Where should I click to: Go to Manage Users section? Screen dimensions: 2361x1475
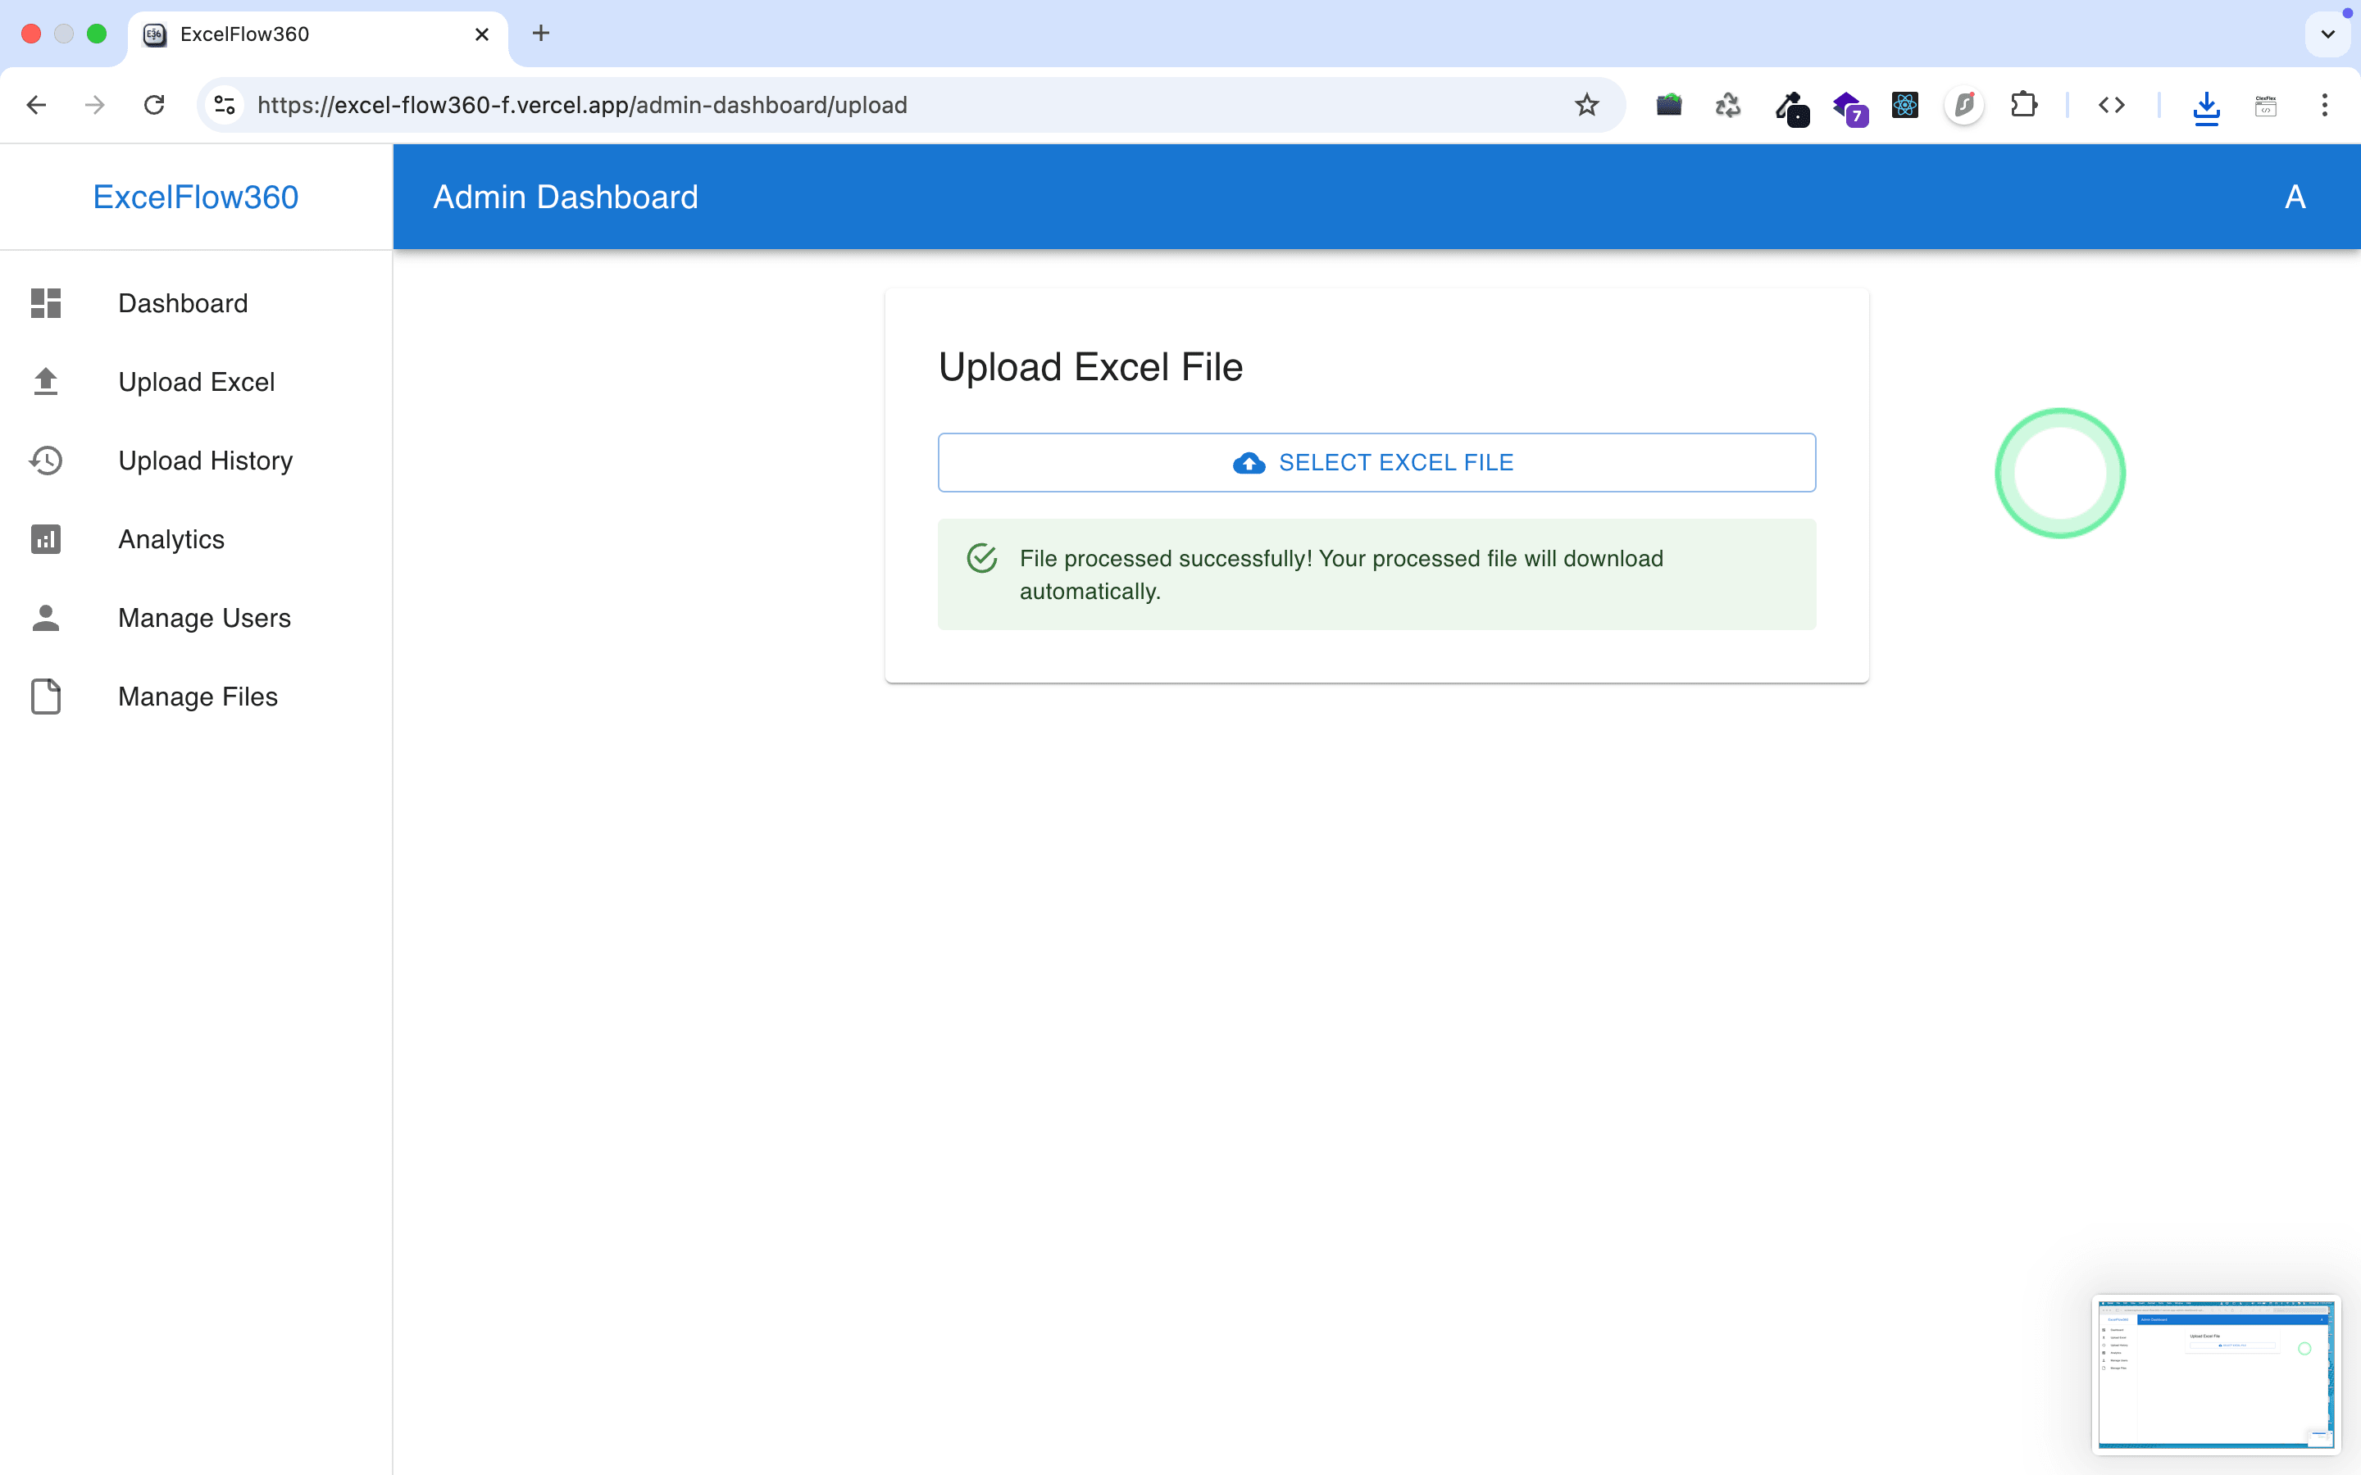pos(204,618)
